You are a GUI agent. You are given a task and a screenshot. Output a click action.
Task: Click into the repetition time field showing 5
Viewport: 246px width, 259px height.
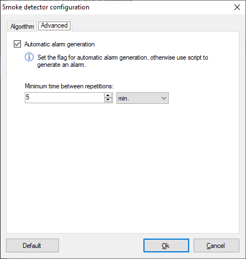point(65,98)
